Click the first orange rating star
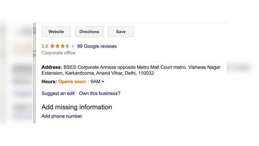This screenshot has width=259, height=146. point(52,46)
